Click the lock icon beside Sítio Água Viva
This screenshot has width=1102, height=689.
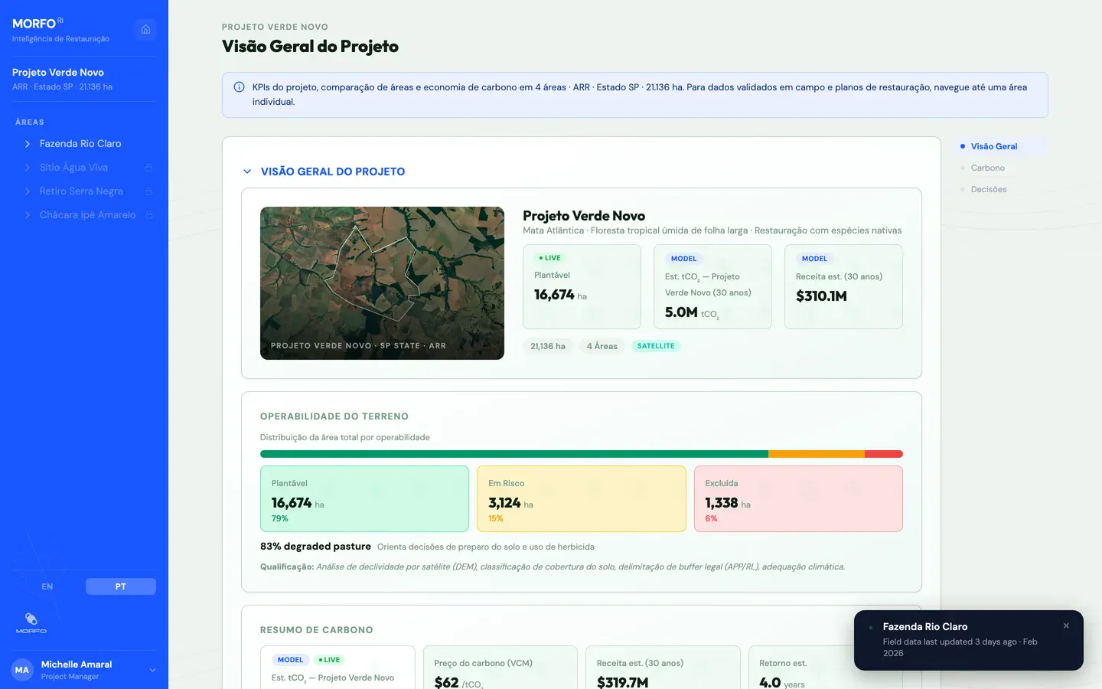pyautogui.click(x=148, y=168)
